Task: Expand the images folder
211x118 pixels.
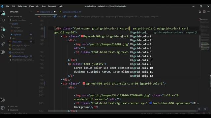Action: pyautogui.click(x=17, y=27)
